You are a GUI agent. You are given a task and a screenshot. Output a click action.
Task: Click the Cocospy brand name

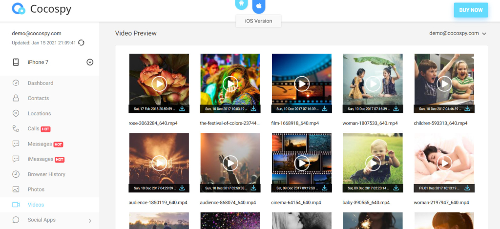[51, 9]
